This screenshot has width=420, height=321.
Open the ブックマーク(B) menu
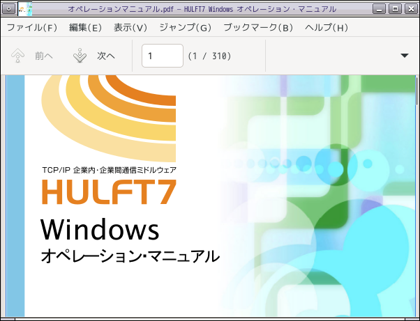(x=258, y=28)
